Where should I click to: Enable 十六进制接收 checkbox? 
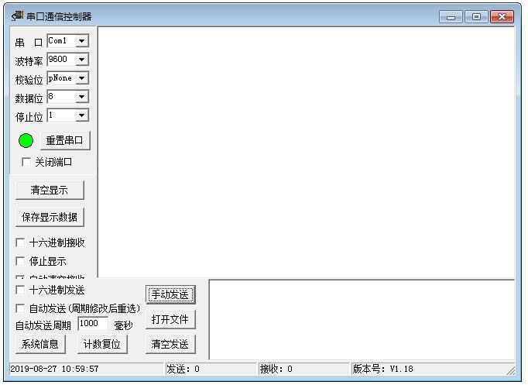(x=20, y=242)
